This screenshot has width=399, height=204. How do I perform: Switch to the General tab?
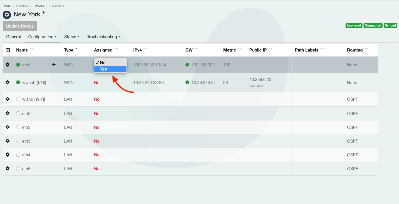[x=14, y=37]
